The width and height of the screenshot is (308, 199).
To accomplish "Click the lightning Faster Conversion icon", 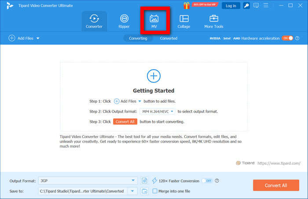I will 154,181.
